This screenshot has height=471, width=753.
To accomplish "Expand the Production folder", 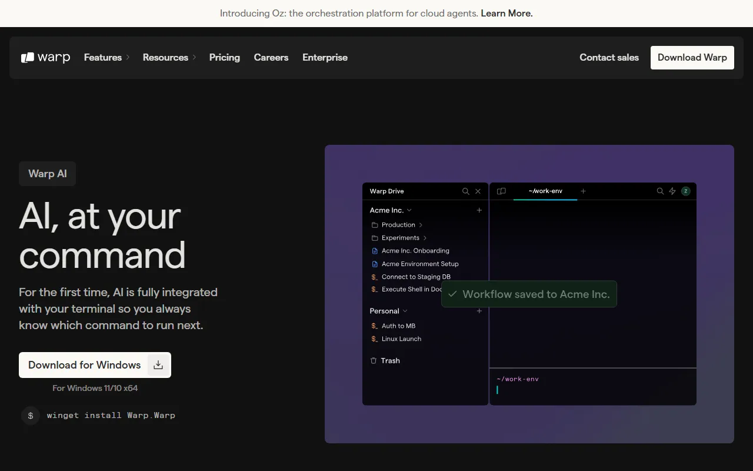I will (398, 225).
